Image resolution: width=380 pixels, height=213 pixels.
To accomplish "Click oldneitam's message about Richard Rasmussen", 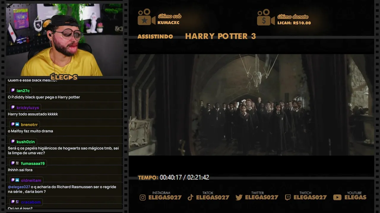I will point(62,189).
